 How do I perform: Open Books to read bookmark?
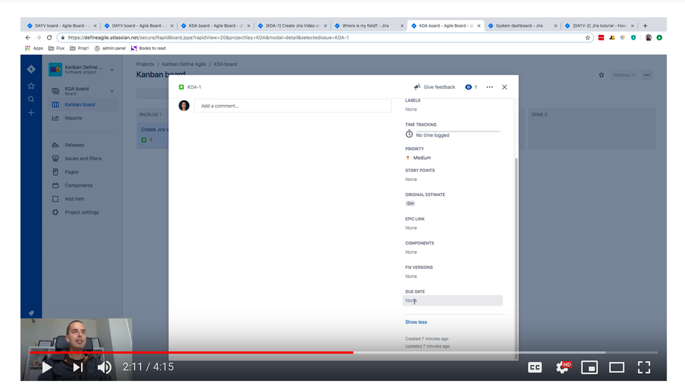tap(148, 48)
